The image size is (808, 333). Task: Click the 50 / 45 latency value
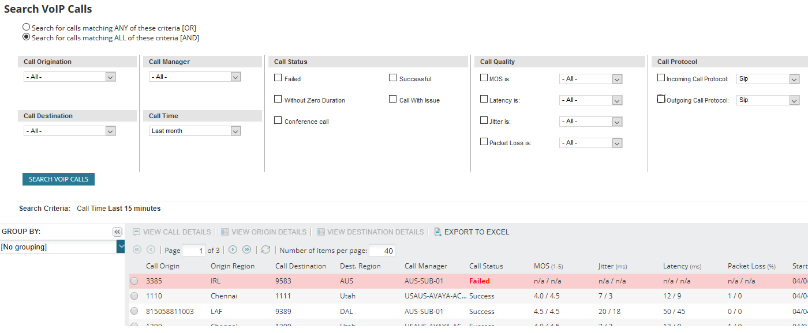tap(675, 312)
